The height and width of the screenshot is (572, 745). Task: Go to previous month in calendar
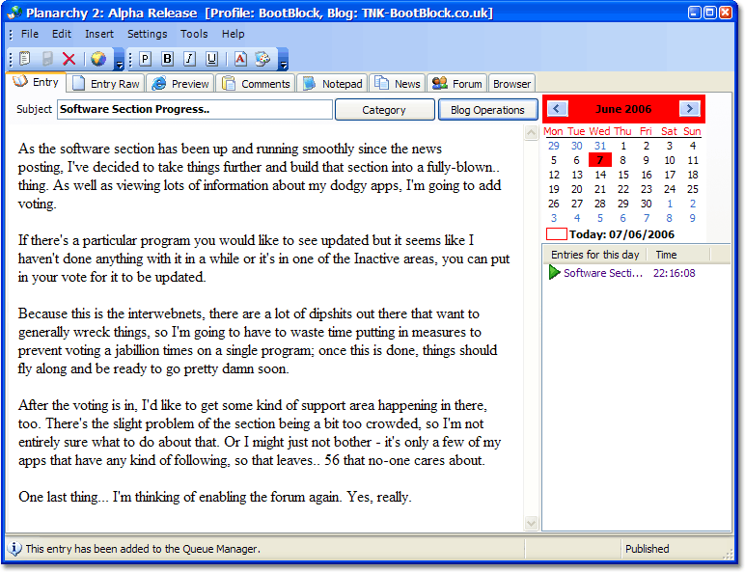[558, 109]
